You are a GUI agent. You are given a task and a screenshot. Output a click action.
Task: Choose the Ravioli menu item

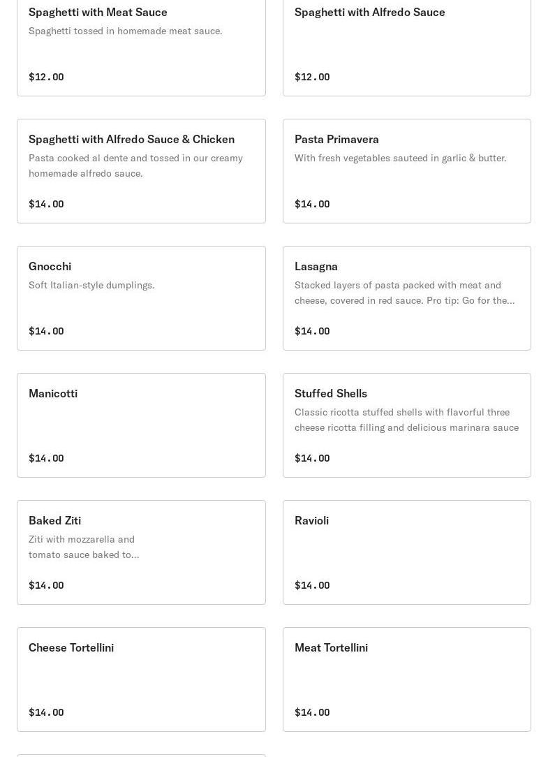point(406,552)
